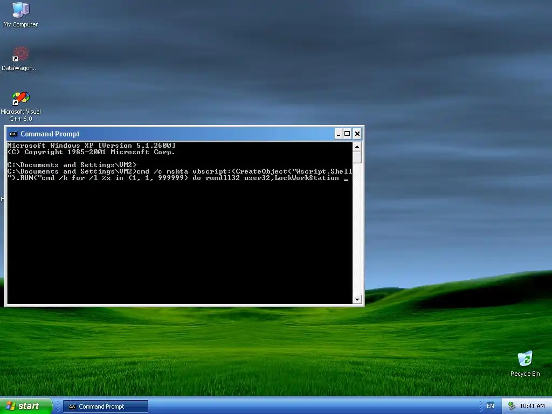Click the '(C) Copyright 1985-2001 Microsoft Corp.' line
552x414 pixels.
(x=91, y=152)
